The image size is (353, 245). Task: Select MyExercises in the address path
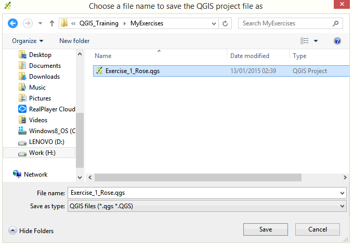coord(147,23)
